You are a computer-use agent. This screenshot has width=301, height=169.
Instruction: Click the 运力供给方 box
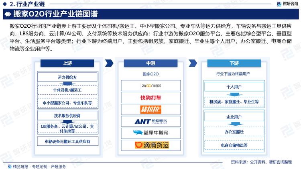click(67, 77)
